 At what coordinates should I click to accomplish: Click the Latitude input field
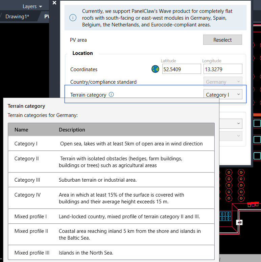point(181,69)
